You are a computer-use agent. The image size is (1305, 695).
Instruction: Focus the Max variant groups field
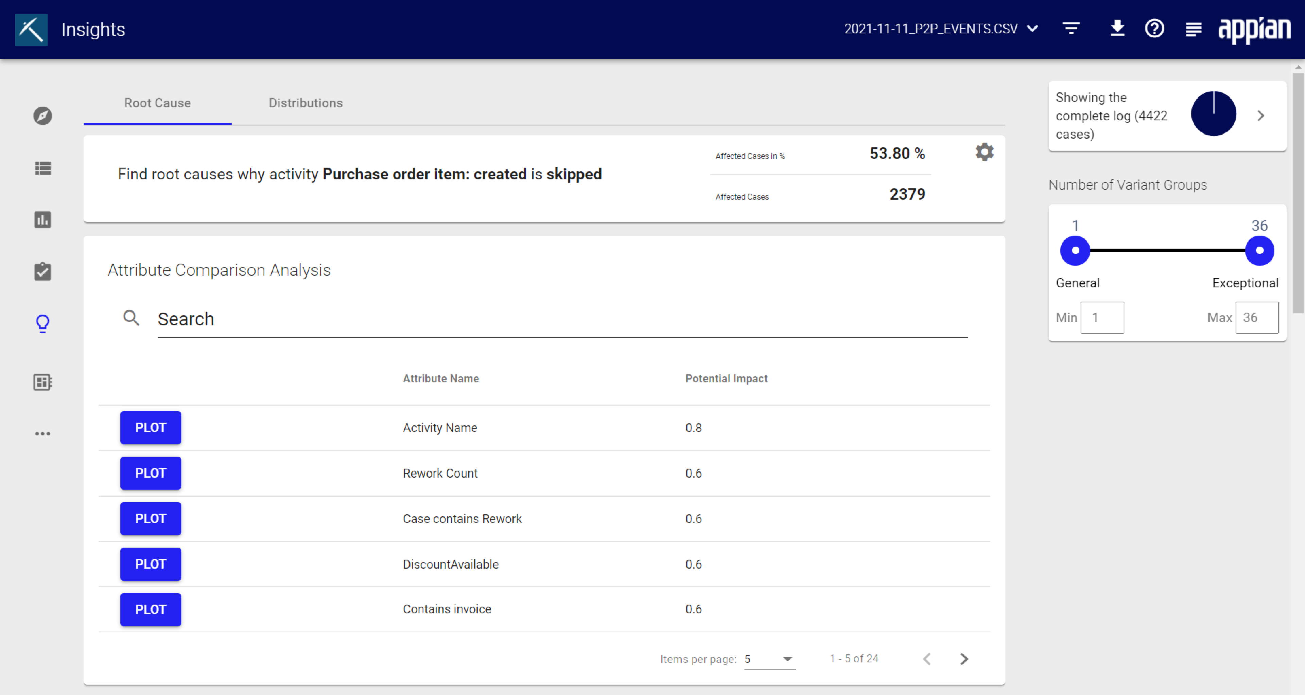point(1257,317)
